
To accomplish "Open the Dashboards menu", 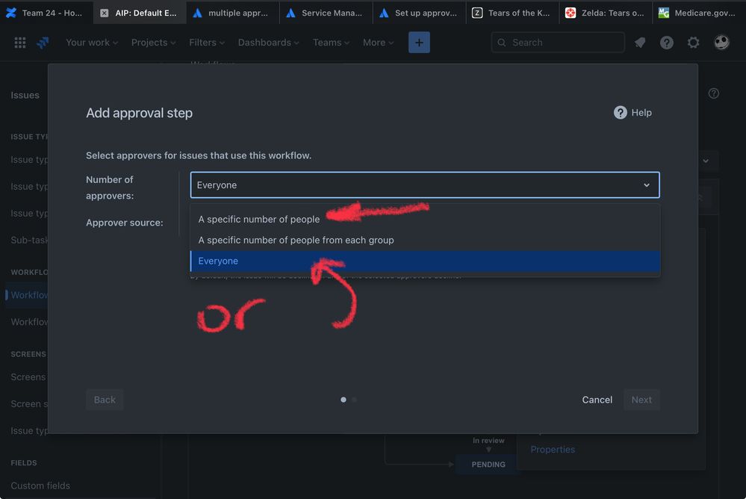I will point(268,43).
